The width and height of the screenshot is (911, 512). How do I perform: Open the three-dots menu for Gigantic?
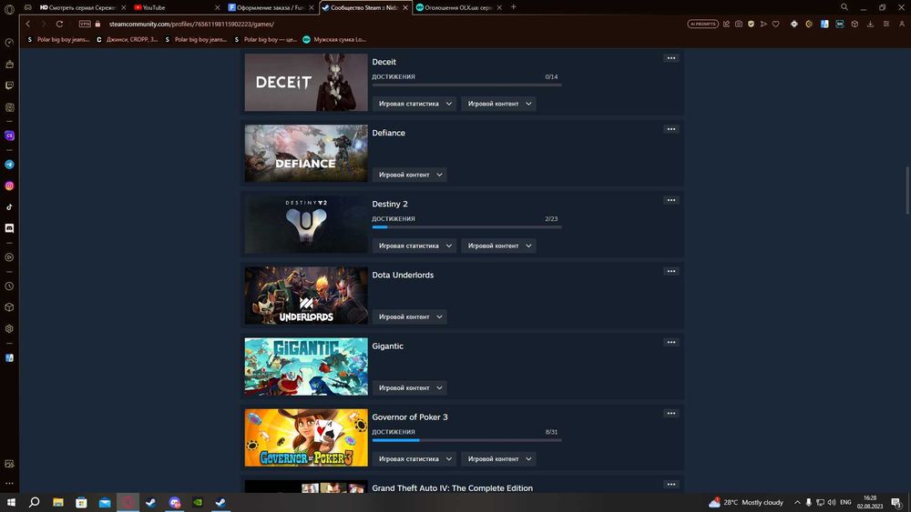tap(671, 342)
